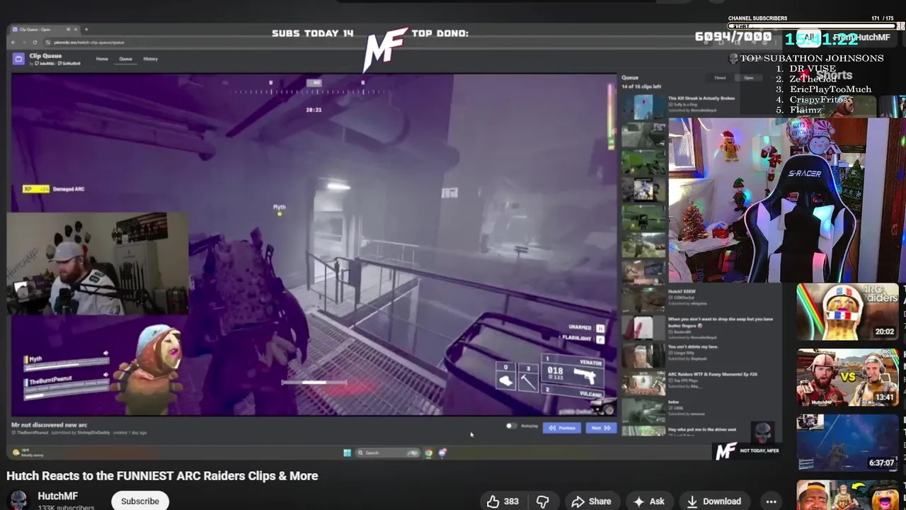Open a new browser tab with plus icon
Screen dimensions: 906x510
click(x=86, y=30)
